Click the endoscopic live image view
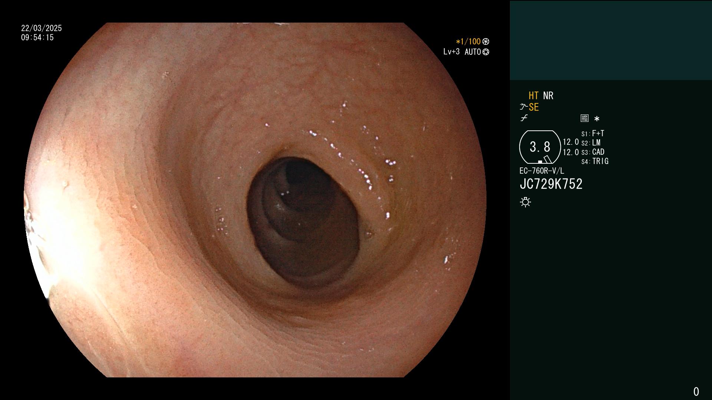 point(255,200)
